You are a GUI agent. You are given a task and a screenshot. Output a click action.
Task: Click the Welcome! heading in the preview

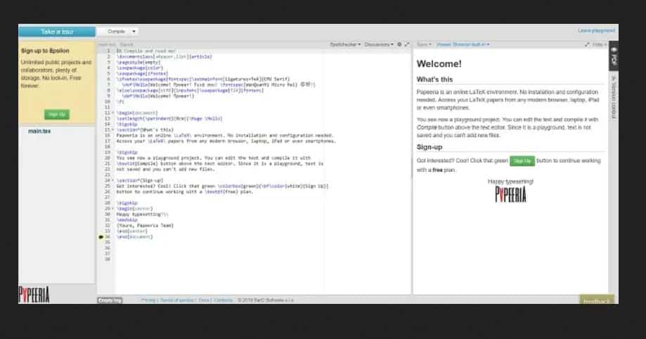pos(439,64)
